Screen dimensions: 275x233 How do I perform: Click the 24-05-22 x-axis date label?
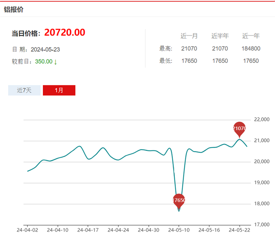pyautogui.click(x=239, y=230)
